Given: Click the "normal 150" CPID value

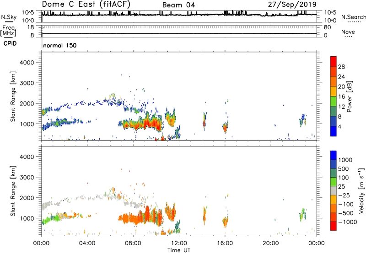Looking at the screenshot, I should click(60, 45).
